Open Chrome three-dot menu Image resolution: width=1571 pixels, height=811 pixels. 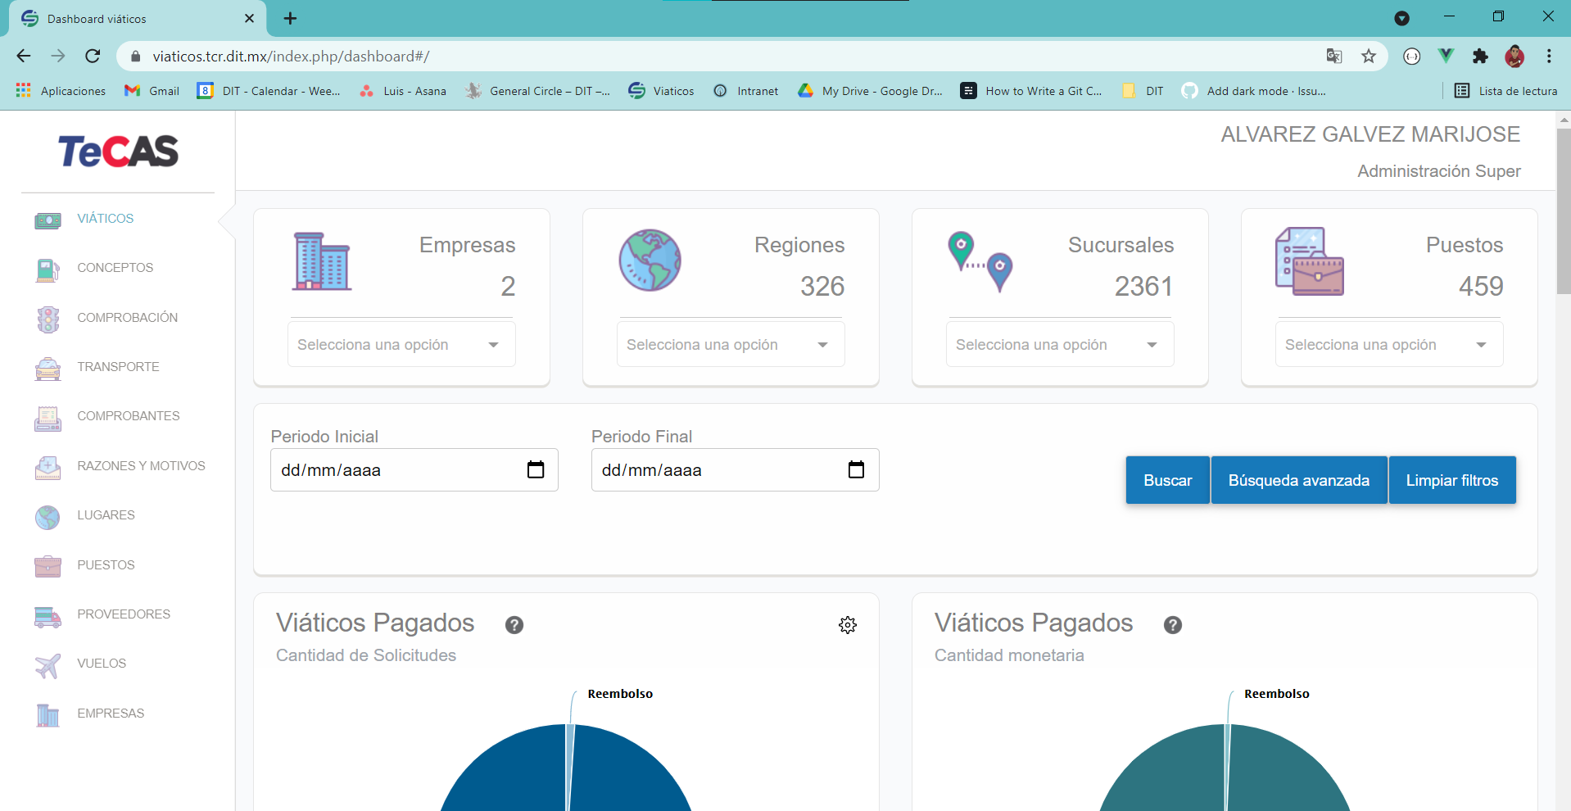[x=1549, y=57]
